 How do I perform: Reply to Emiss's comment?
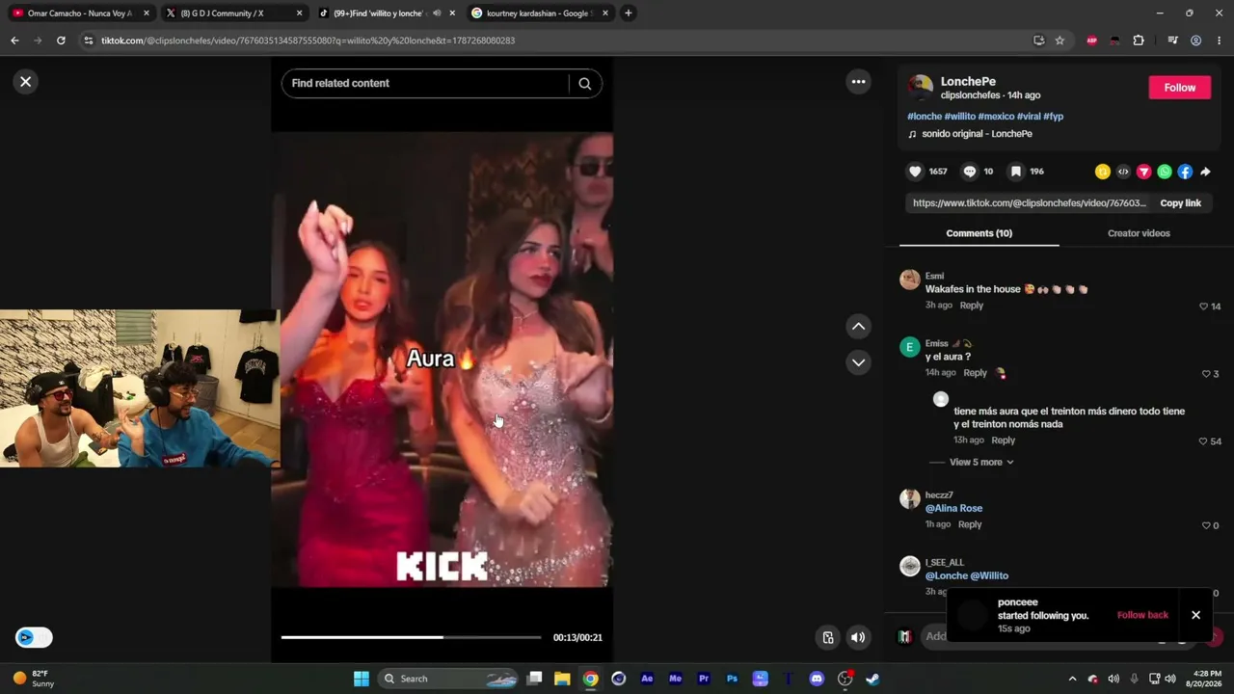coord(975,373)
